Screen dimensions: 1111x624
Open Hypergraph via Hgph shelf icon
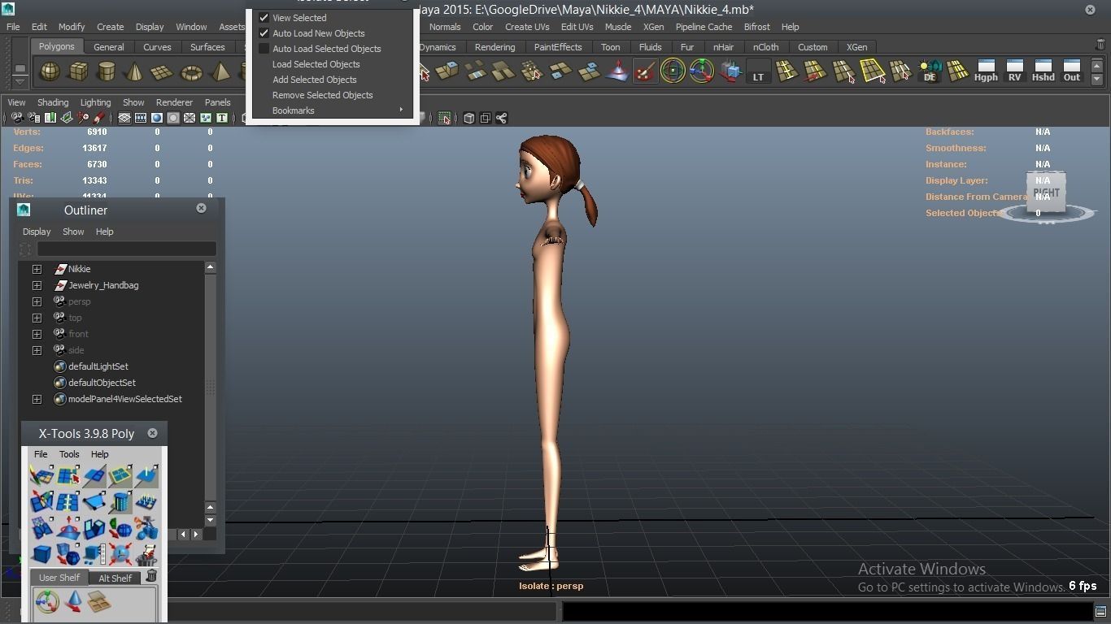click(x=986, y=71)
